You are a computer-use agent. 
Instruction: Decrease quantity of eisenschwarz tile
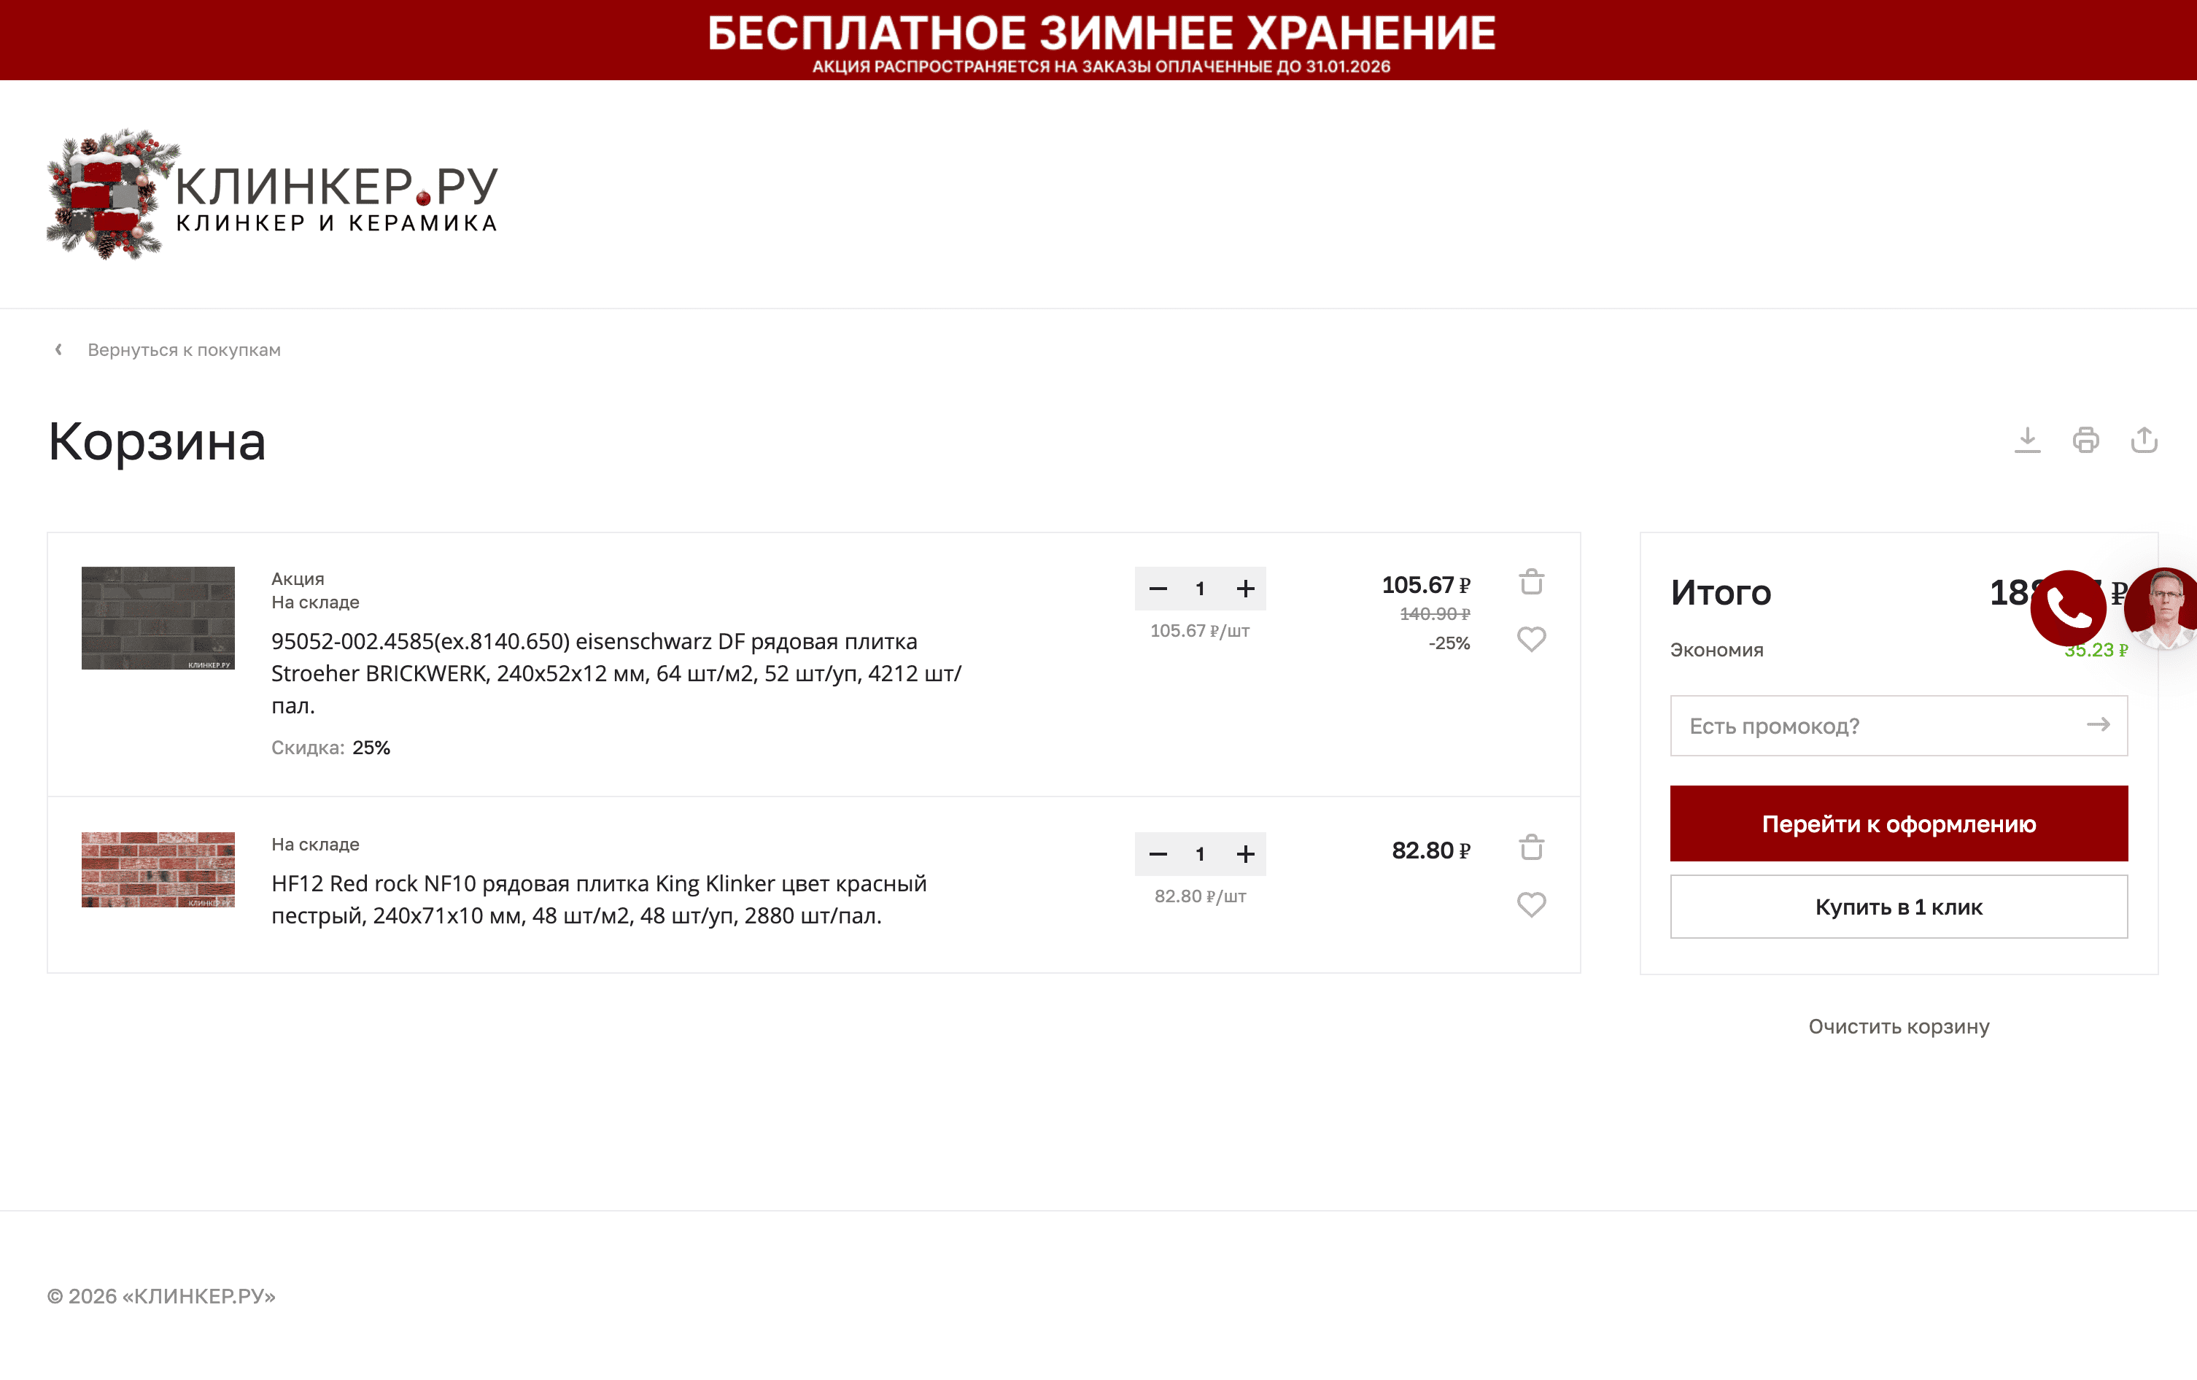tap(1158, 589)
